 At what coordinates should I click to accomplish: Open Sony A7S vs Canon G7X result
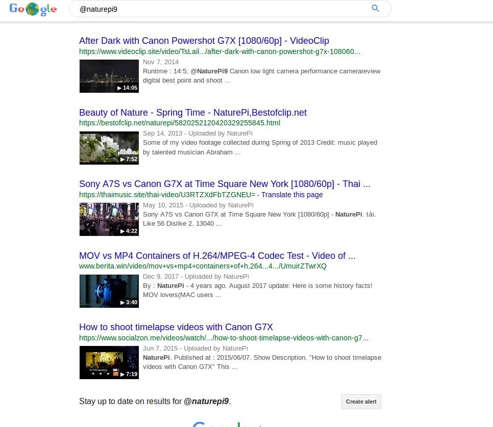[x=225, y=183]
